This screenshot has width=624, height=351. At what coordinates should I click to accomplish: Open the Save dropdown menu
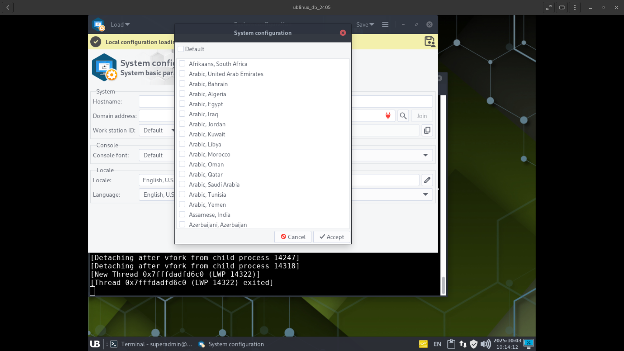[x=365, y=25]
